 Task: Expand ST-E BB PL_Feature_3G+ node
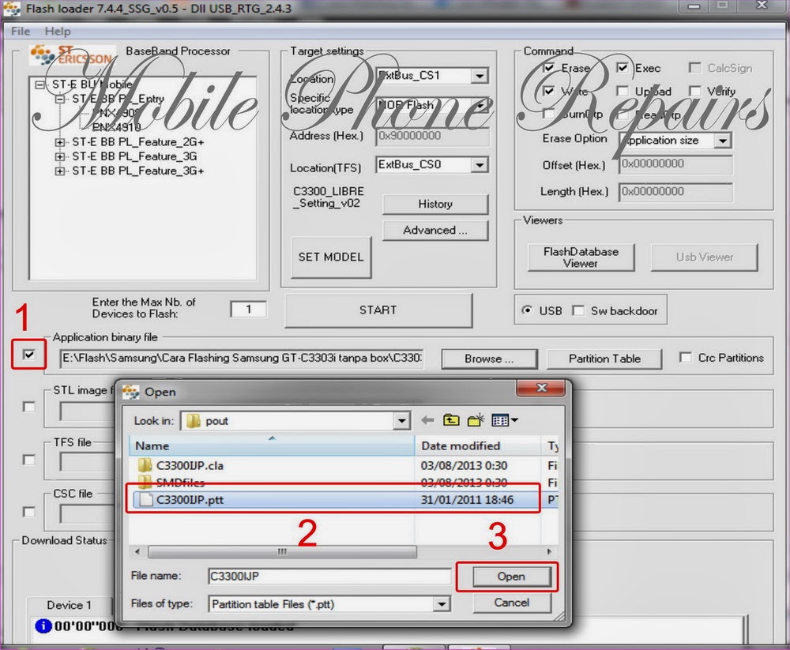coord(60,171)
